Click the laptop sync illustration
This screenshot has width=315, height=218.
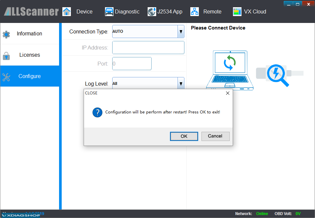[230, 70]
